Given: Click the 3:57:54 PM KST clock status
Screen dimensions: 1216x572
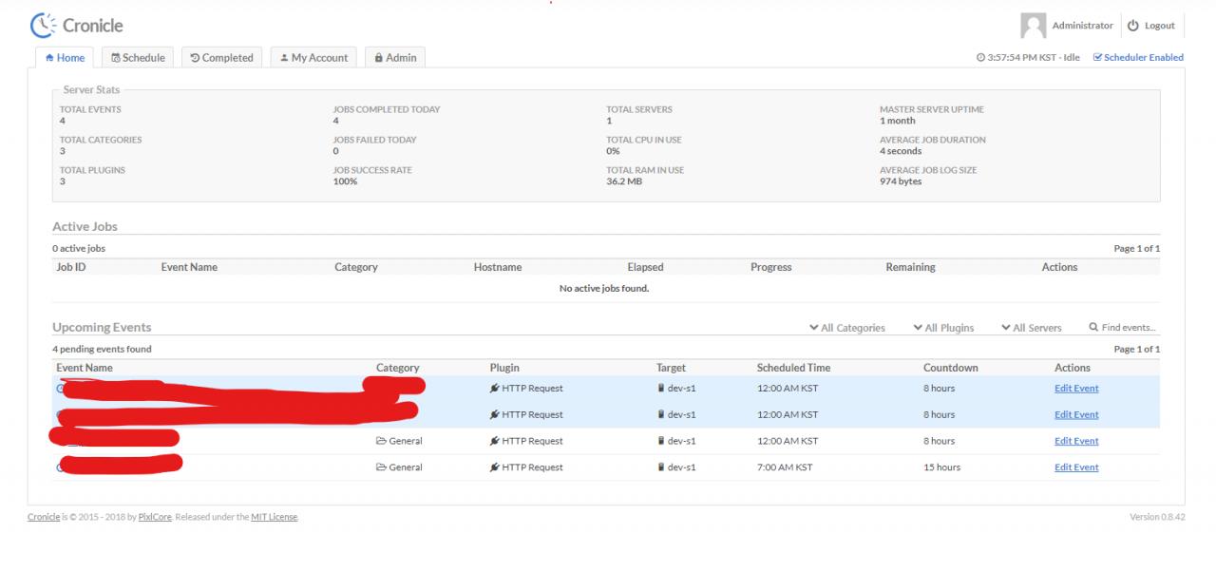Looking at the screenshot, I should pyautogui.click(x=1028, y=58).
